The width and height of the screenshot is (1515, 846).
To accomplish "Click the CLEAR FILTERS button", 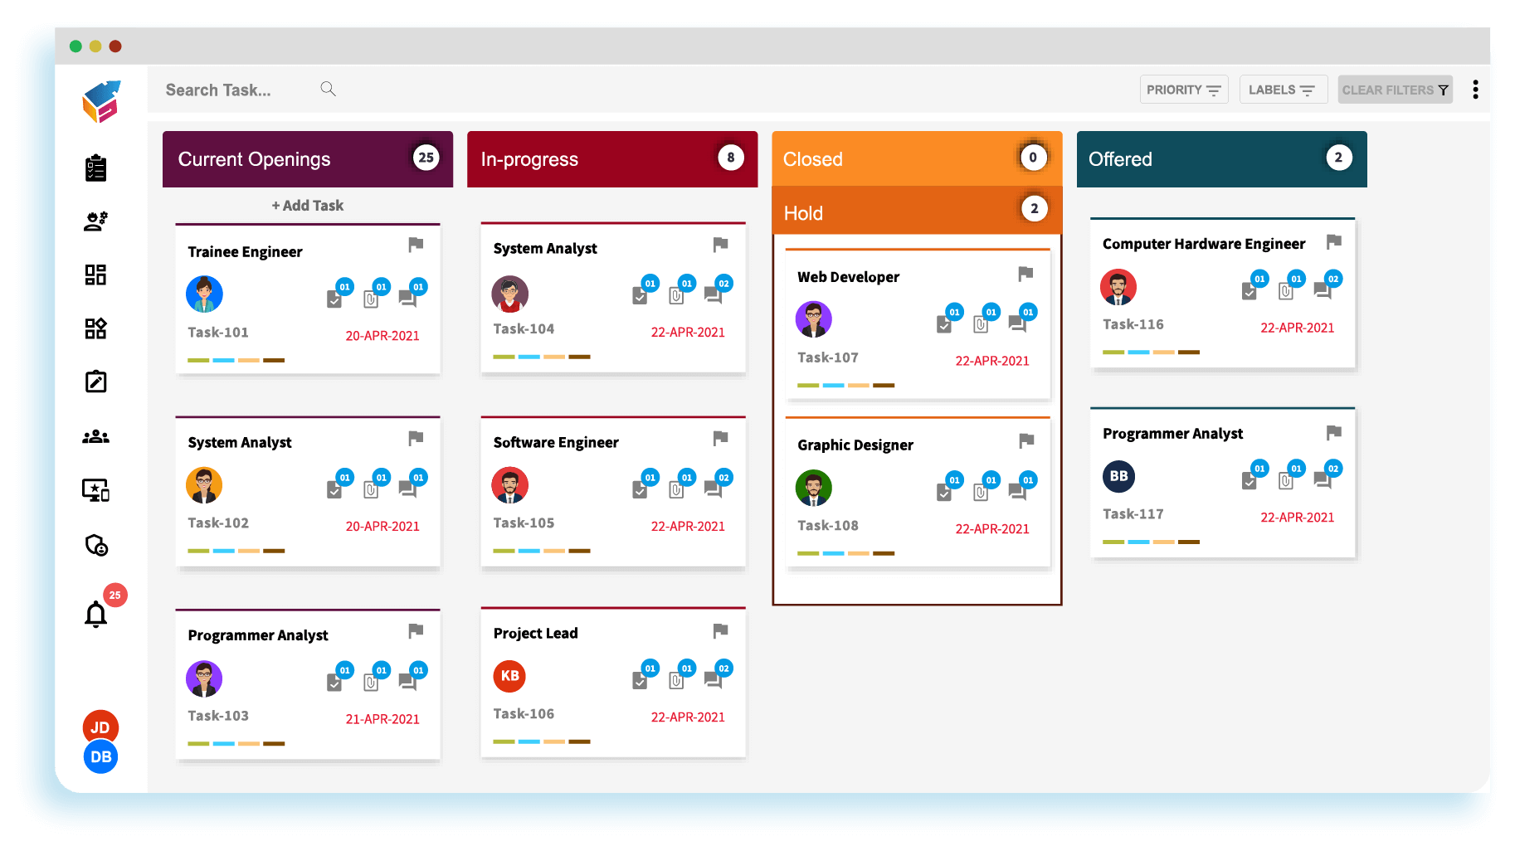I will click(x=1395, y=90).
